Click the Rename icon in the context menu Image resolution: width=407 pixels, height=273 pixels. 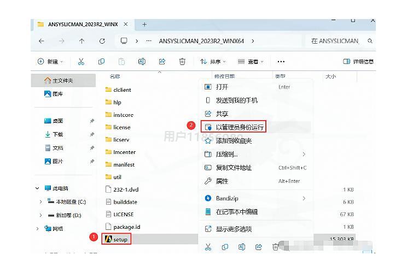[x=242, y=247]
